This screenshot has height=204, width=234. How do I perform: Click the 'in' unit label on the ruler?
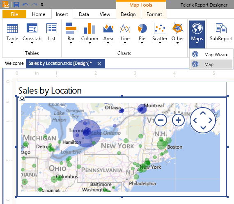pos(37,73)
